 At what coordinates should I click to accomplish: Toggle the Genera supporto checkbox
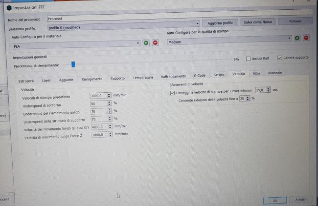(279, 58)
